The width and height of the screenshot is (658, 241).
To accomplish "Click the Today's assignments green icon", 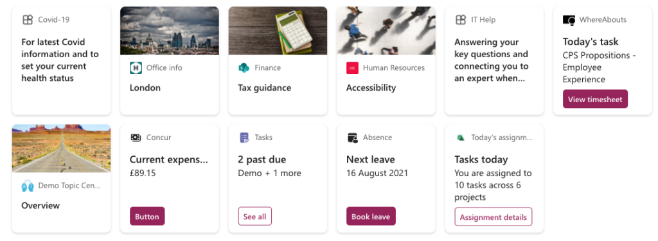I will coord(460,138).
